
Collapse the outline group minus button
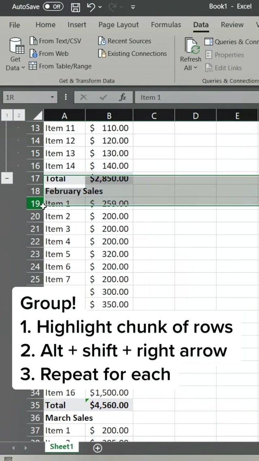pyautogui.click(x=7, y=178)
